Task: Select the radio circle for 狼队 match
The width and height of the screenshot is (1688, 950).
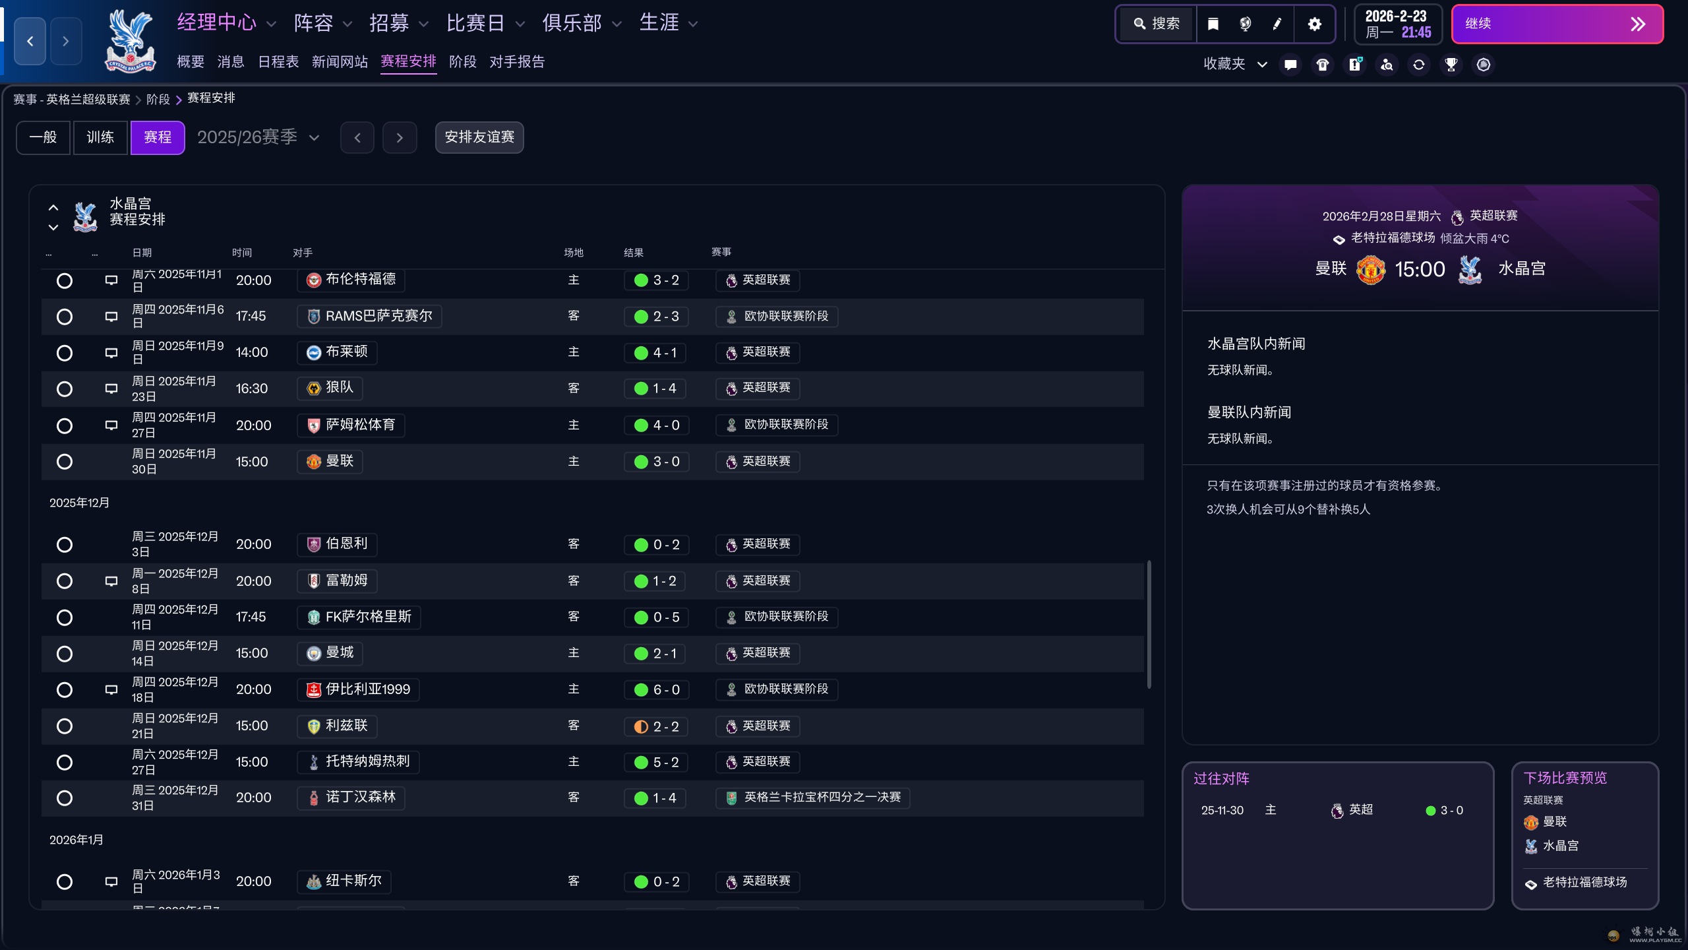Action: point(65,389)
